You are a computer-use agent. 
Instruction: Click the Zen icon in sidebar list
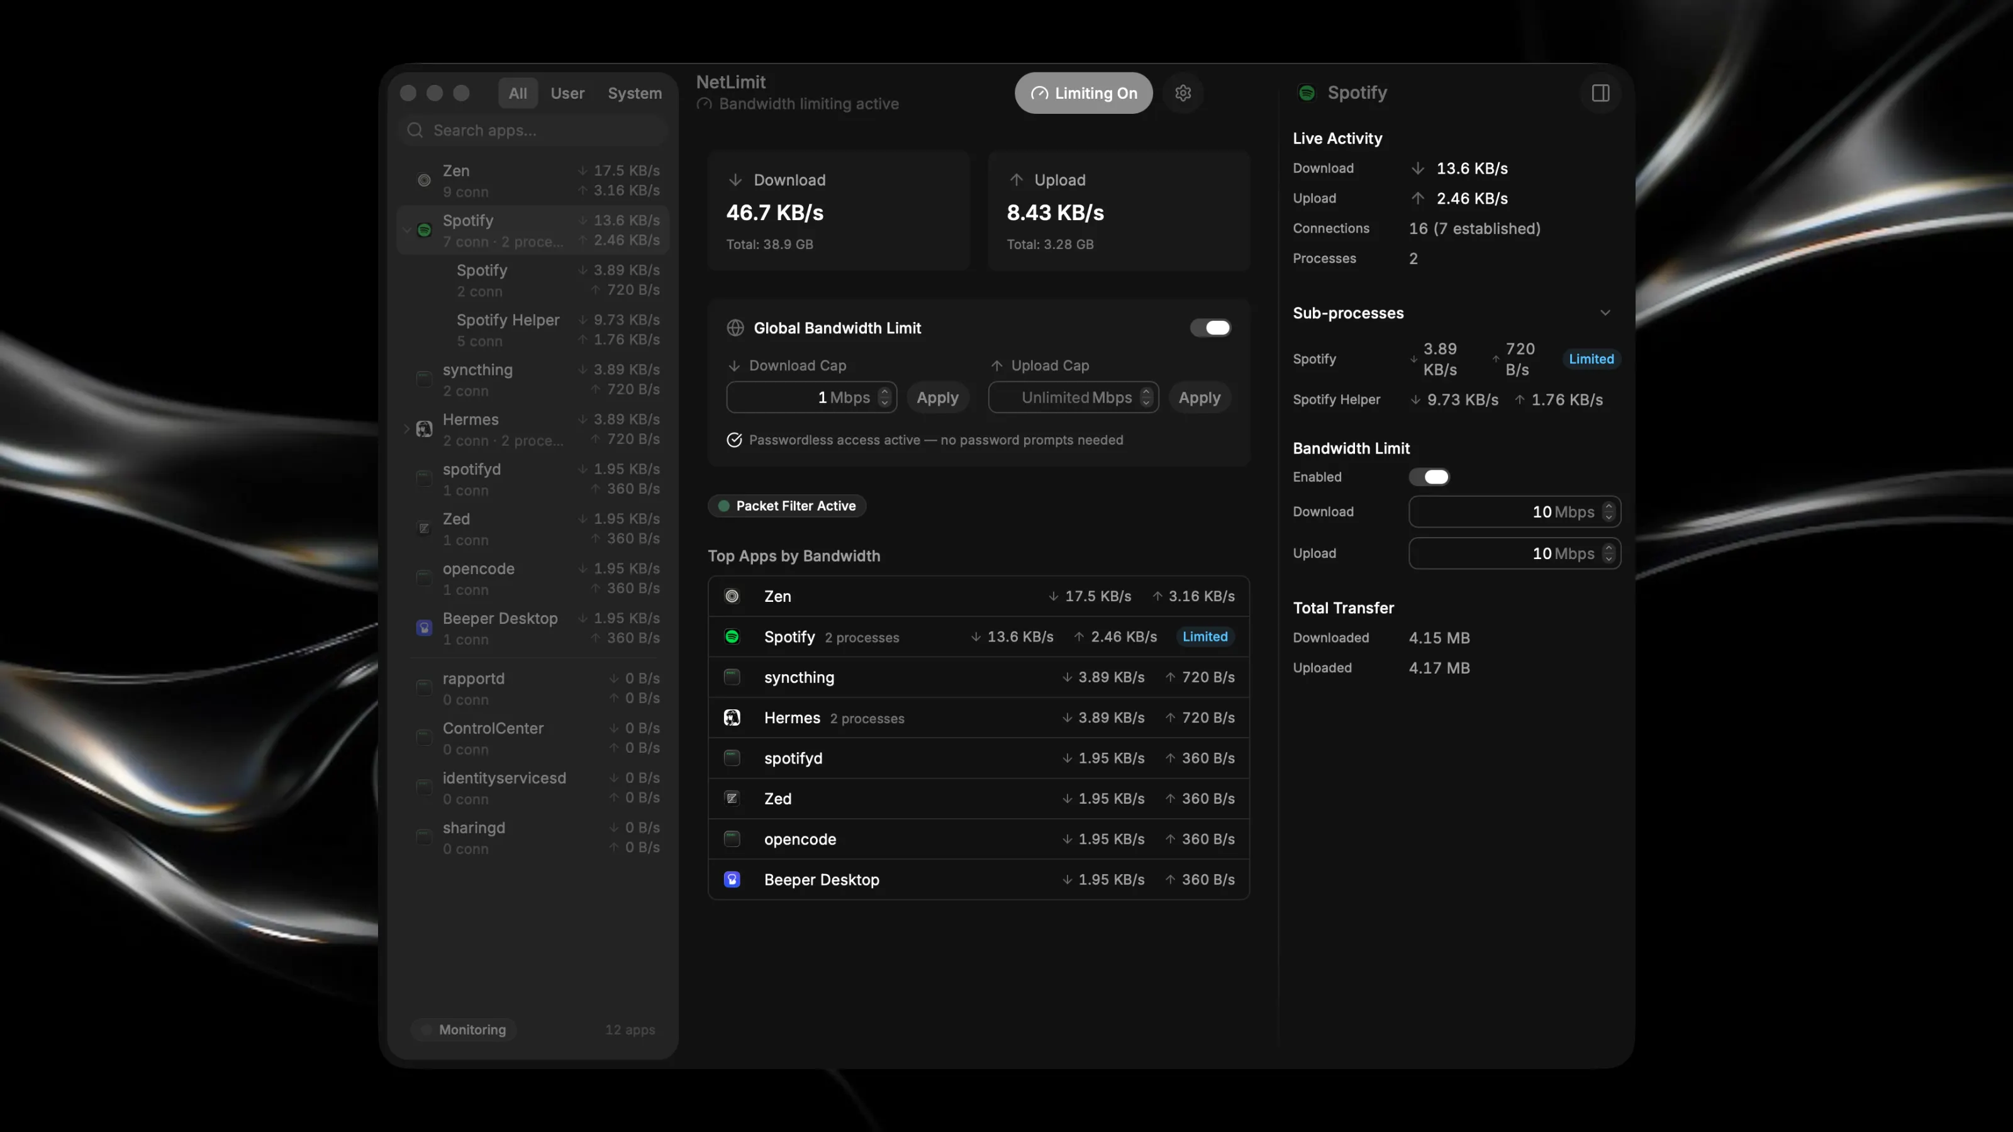(425, 180)
